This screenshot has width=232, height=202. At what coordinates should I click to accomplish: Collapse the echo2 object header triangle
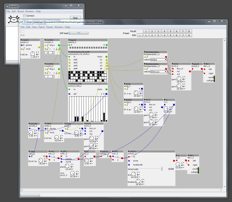click(x=129, y=151)
